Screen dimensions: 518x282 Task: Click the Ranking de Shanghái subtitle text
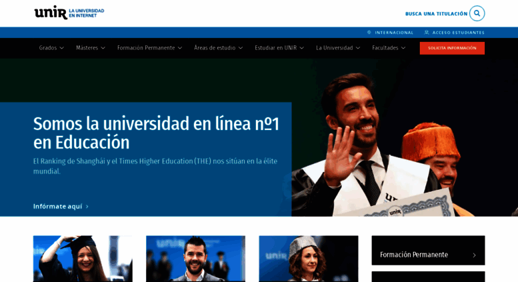(x=155, y=166)
